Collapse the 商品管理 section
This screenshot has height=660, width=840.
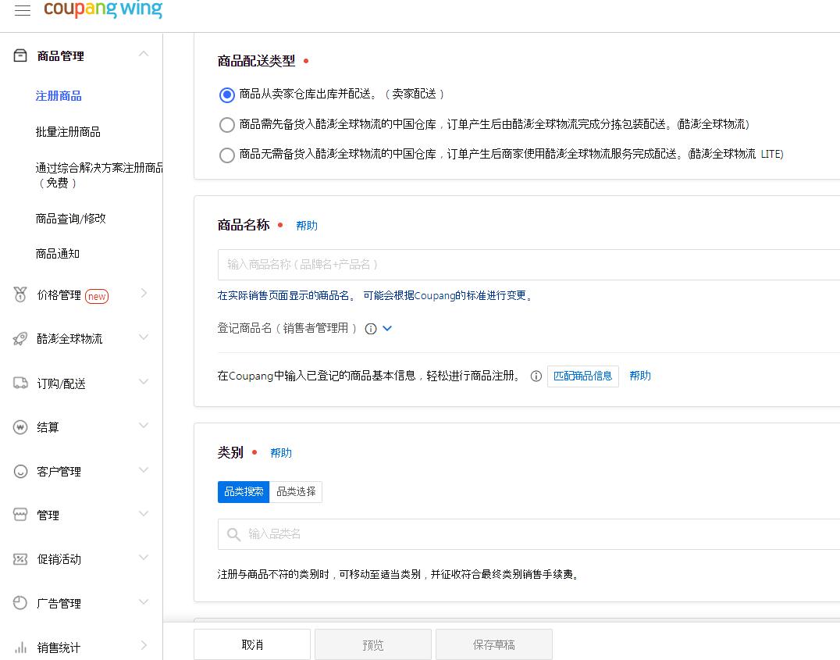142,54
